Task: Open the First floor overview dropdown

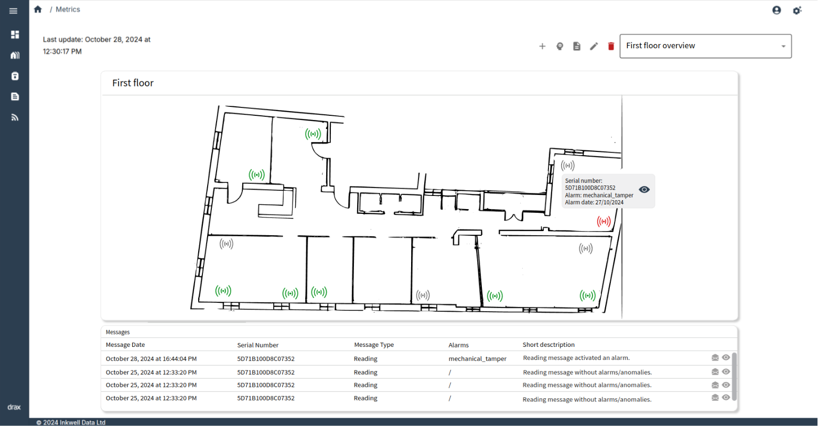Action: (x=705, y=46)
